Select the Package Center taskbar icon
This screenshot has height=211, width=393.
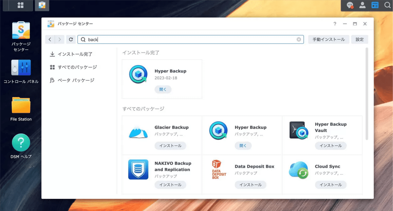[x=42, y=5]
